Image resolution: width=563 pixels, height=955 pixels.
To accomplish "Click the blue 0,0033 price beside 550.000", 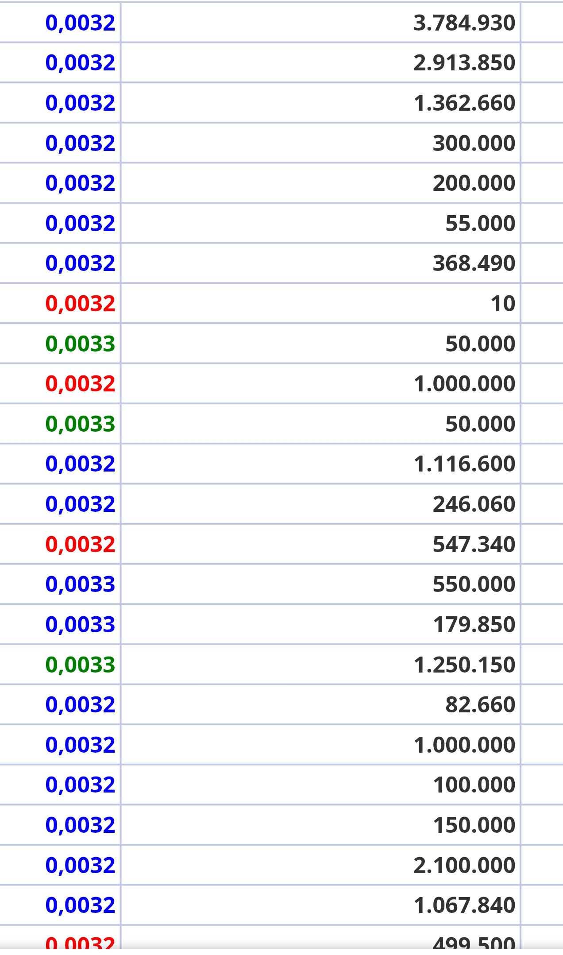I will point(80,584).
